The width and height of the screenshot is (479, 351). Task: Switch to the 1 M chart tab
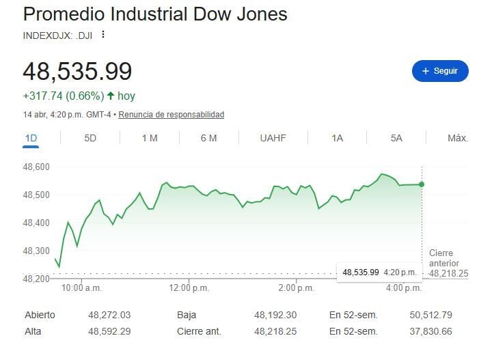click(x=150, y=138)
